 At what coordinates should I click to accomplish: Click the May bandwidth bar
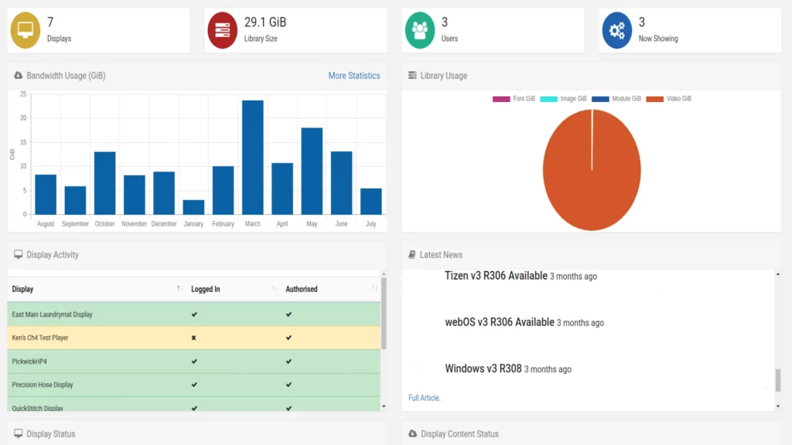pyautogui.click(x=312, y=171)
